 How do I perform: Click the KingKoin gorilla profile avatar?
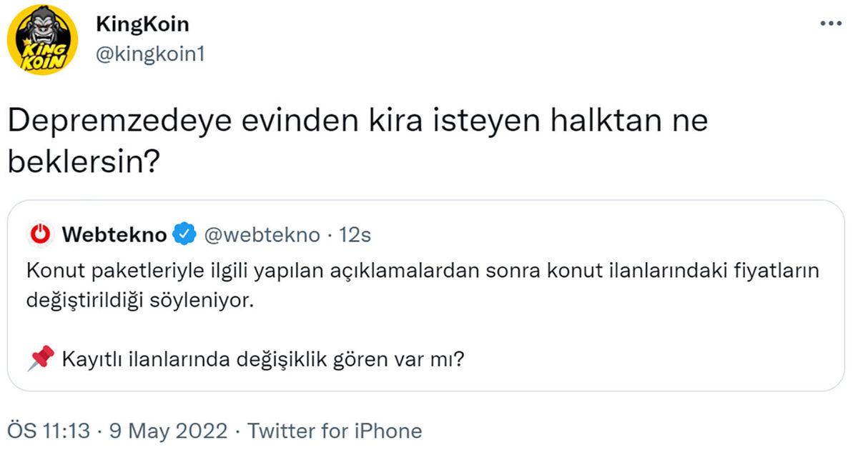tap(43, 39)
